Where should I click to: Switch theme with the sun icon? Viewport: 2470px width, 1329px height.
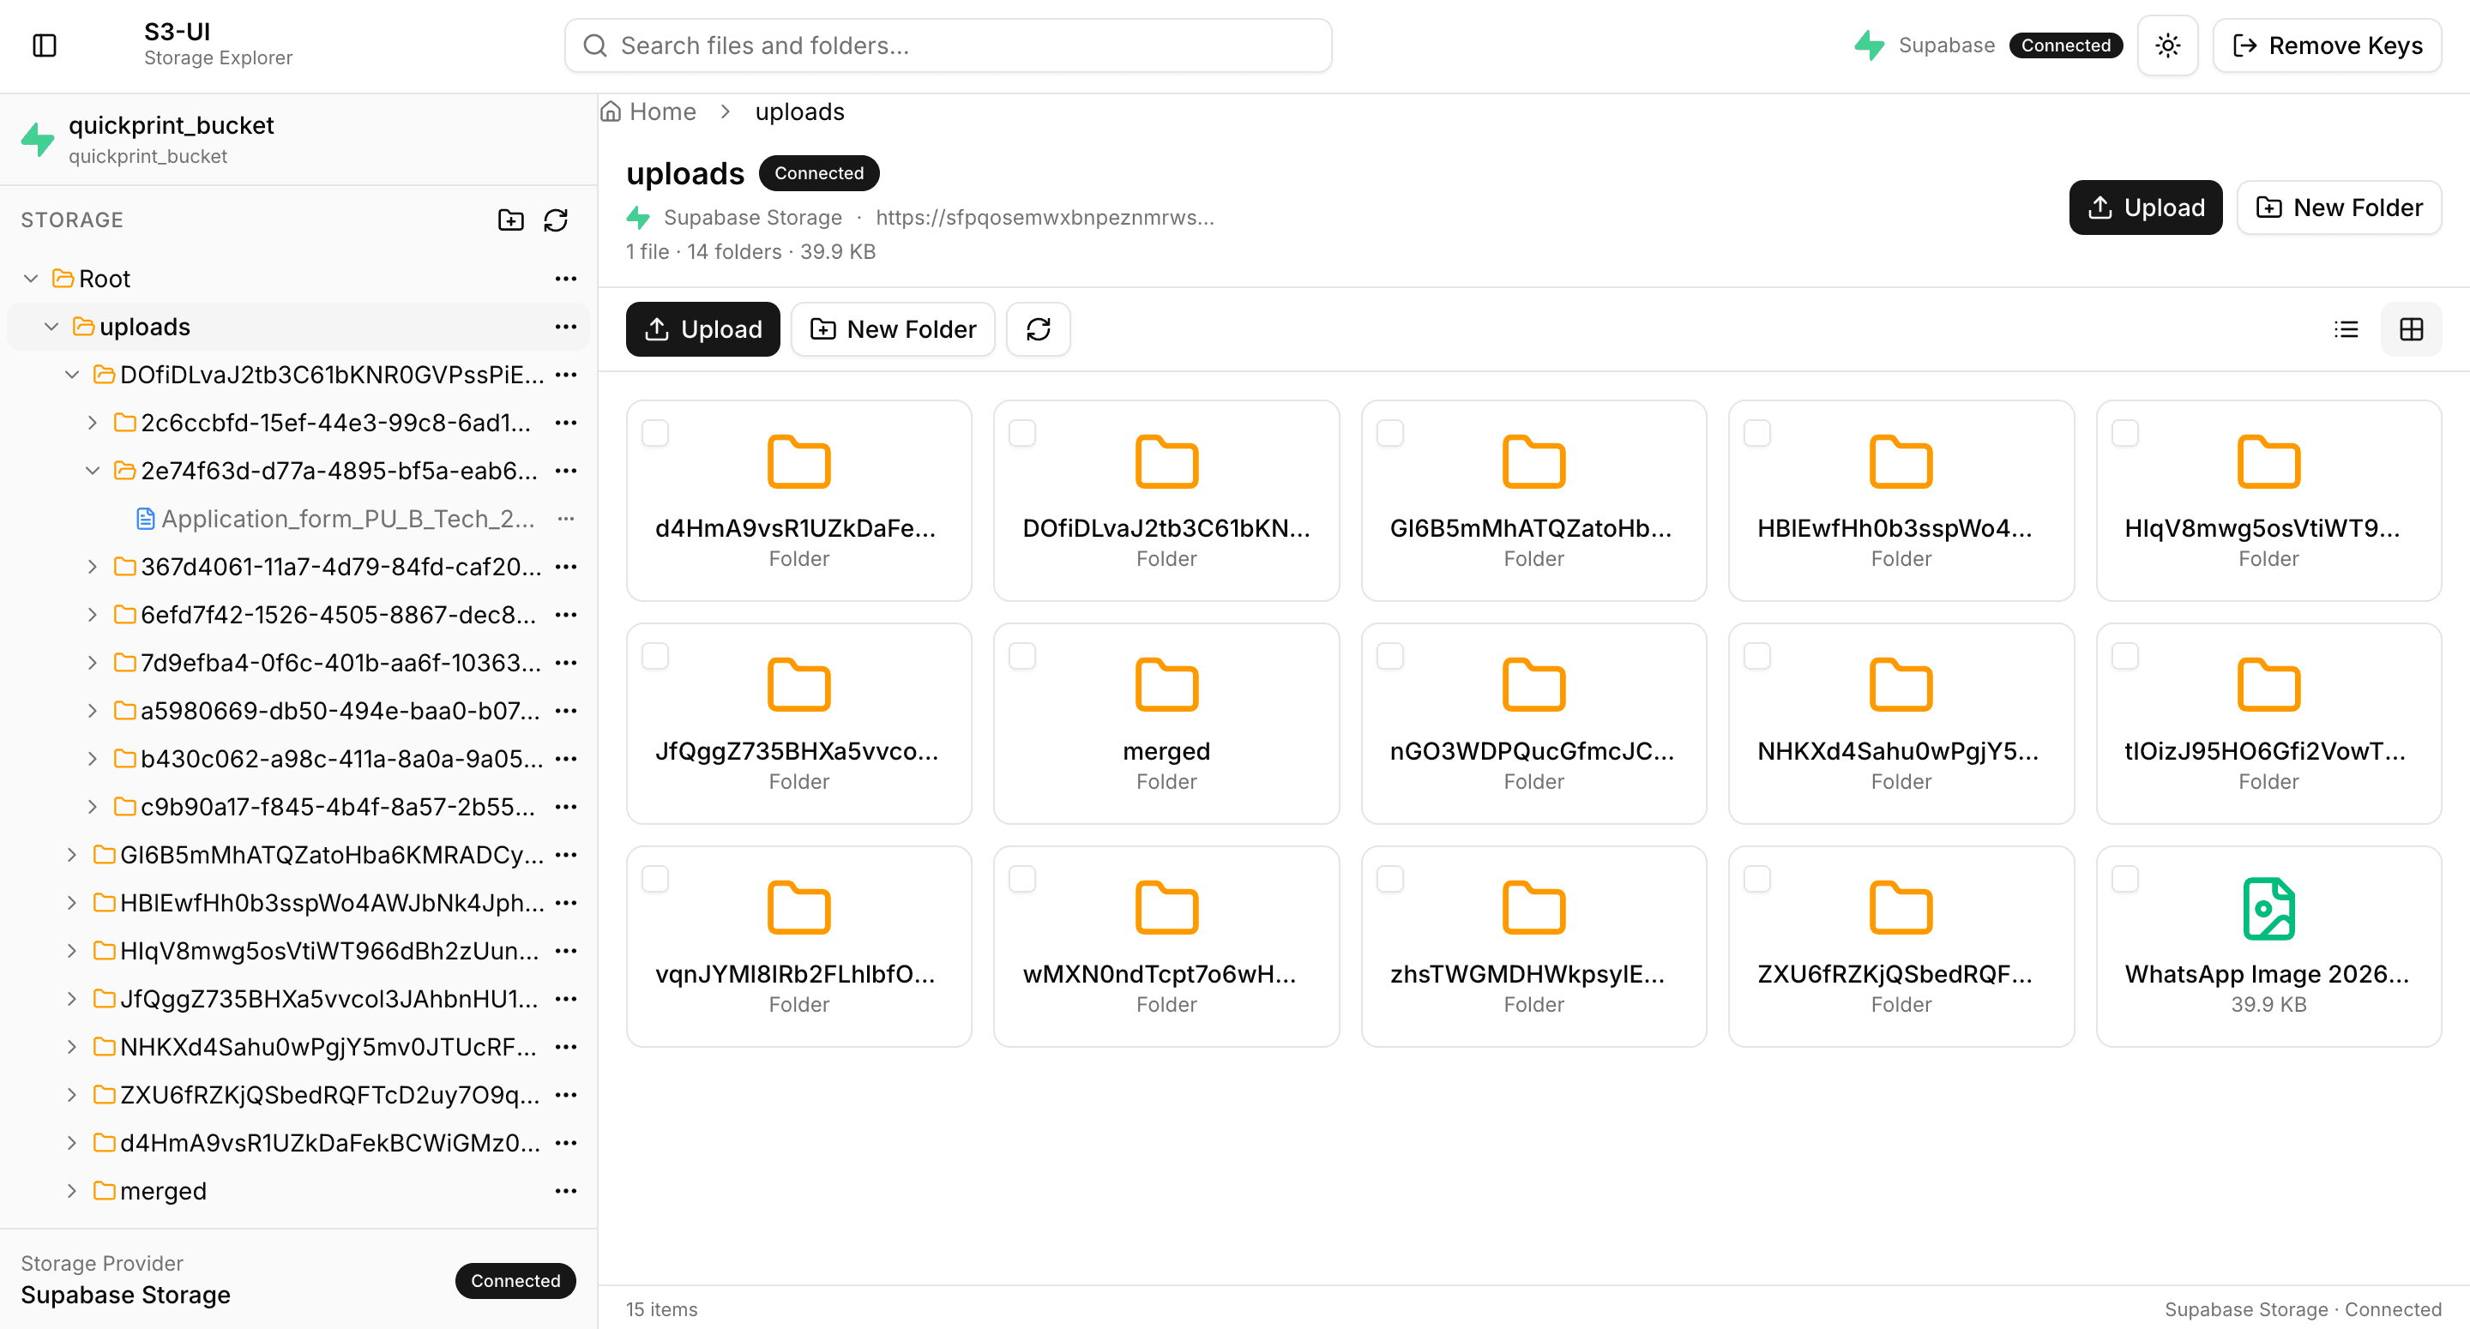(x=2167, y=45)
